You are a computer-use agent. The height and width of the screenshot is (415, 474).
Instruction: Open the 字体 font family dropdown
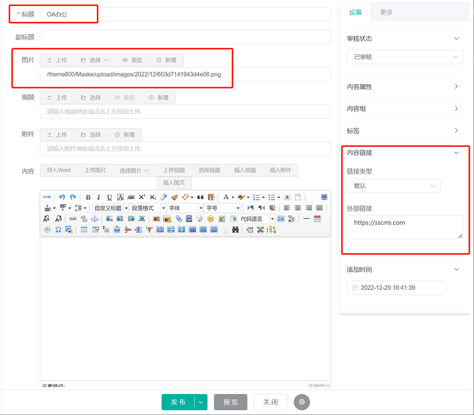coord(185,208)
